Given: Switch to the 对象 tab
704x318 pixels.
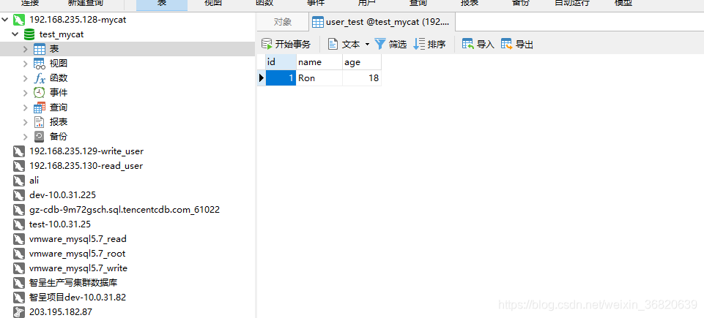Looking at the screenshot, I should 283,21.
